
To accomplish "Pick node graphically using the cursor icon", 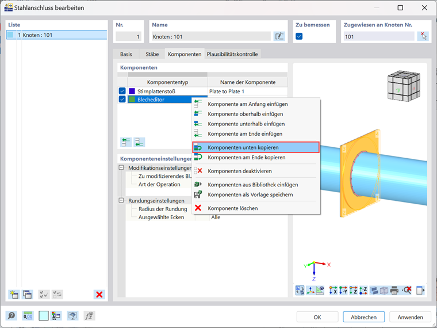I will 423,36.
